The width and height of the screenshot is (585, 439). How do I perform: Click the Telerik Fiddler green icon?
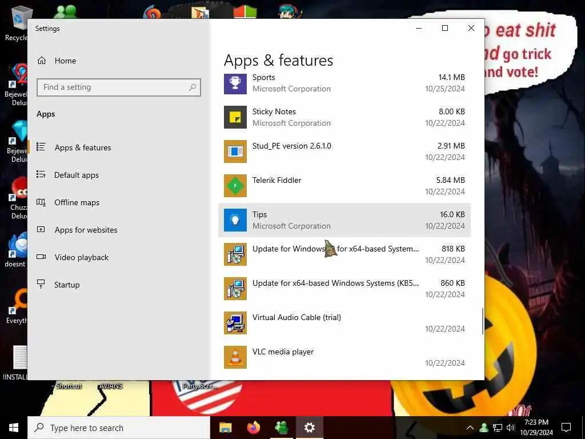235,186
